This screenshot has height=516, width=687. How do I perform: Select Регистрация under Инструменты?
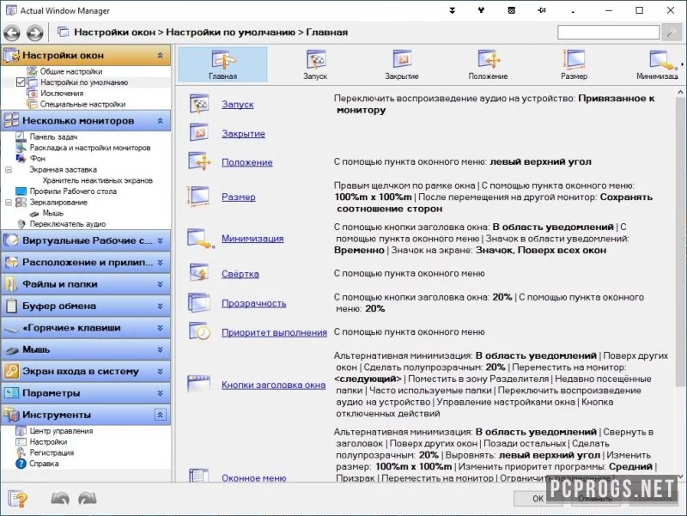click(52, 452)
